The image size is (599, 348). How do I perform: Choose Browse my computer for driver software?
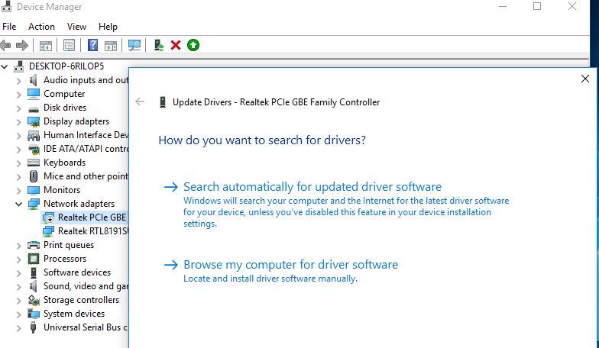(x=290, y=265)
